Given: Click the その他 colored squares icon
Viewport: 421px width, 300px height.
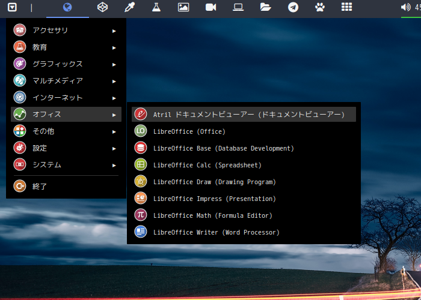Looking at the screenshot, I should [x=20, y=131].
